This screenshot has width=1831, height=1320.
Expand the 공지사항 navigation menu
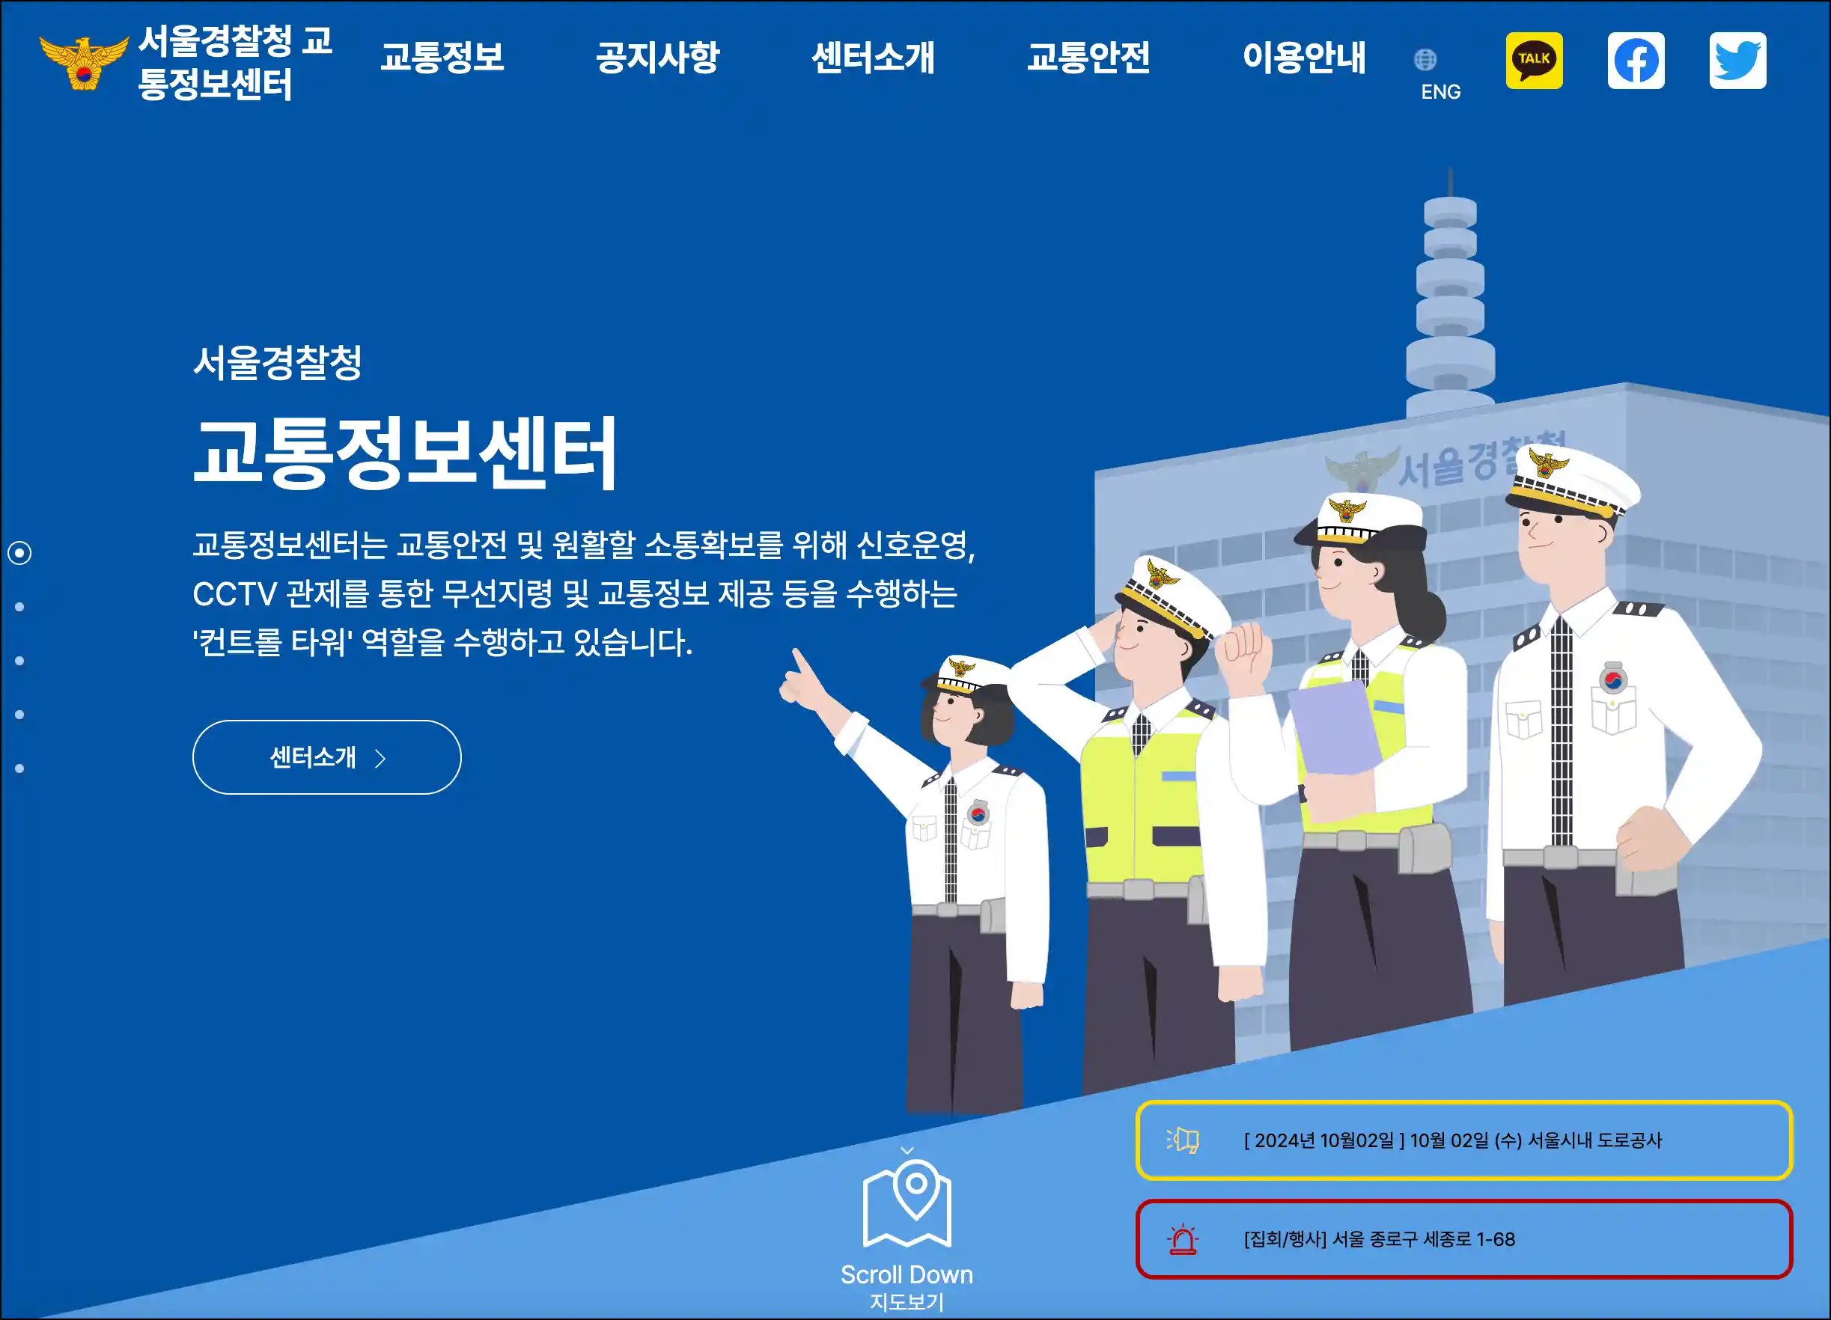point(658,58)
